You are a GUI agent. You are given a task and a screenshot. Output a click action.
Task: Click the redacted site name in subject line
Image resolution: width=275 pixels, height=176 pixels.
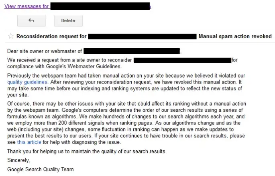[142, 37]
